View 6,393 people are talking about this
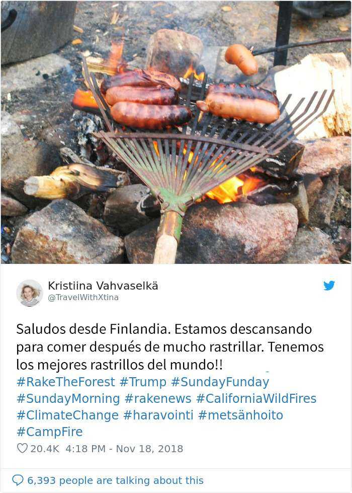 [115, 480]
